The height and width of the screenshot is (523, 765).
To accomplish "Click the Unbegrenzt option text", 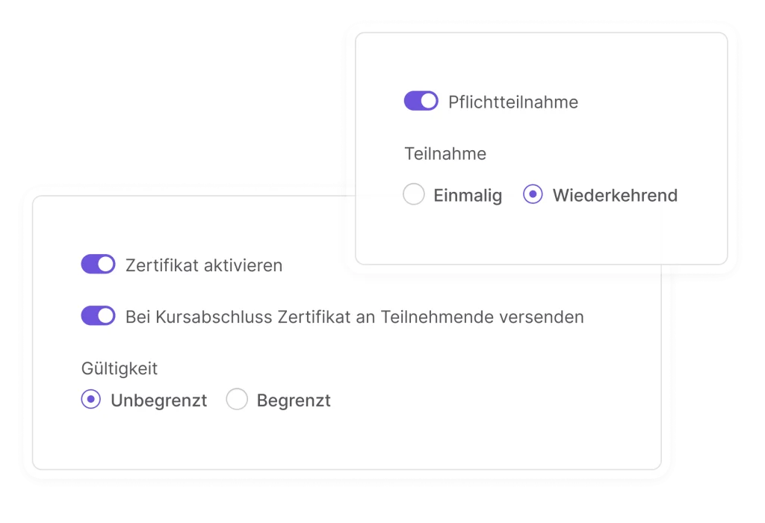I will coord(158,400).
